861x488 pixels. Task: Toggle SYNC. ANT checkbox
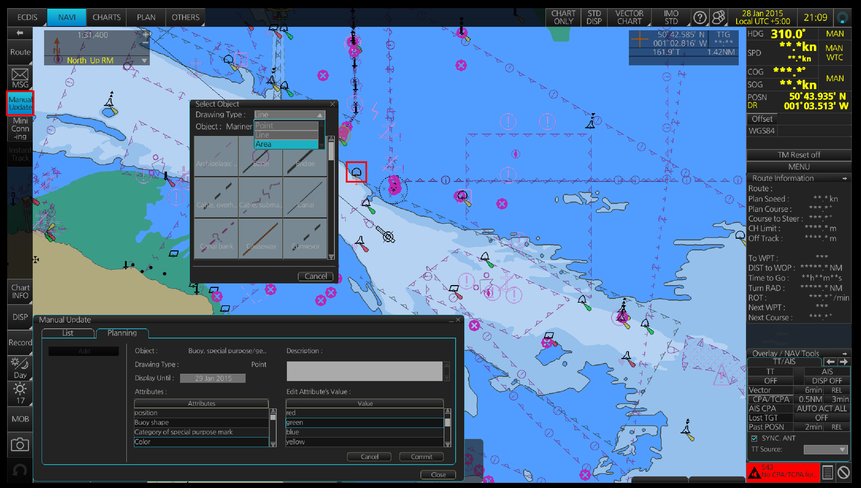click(754, 438)
